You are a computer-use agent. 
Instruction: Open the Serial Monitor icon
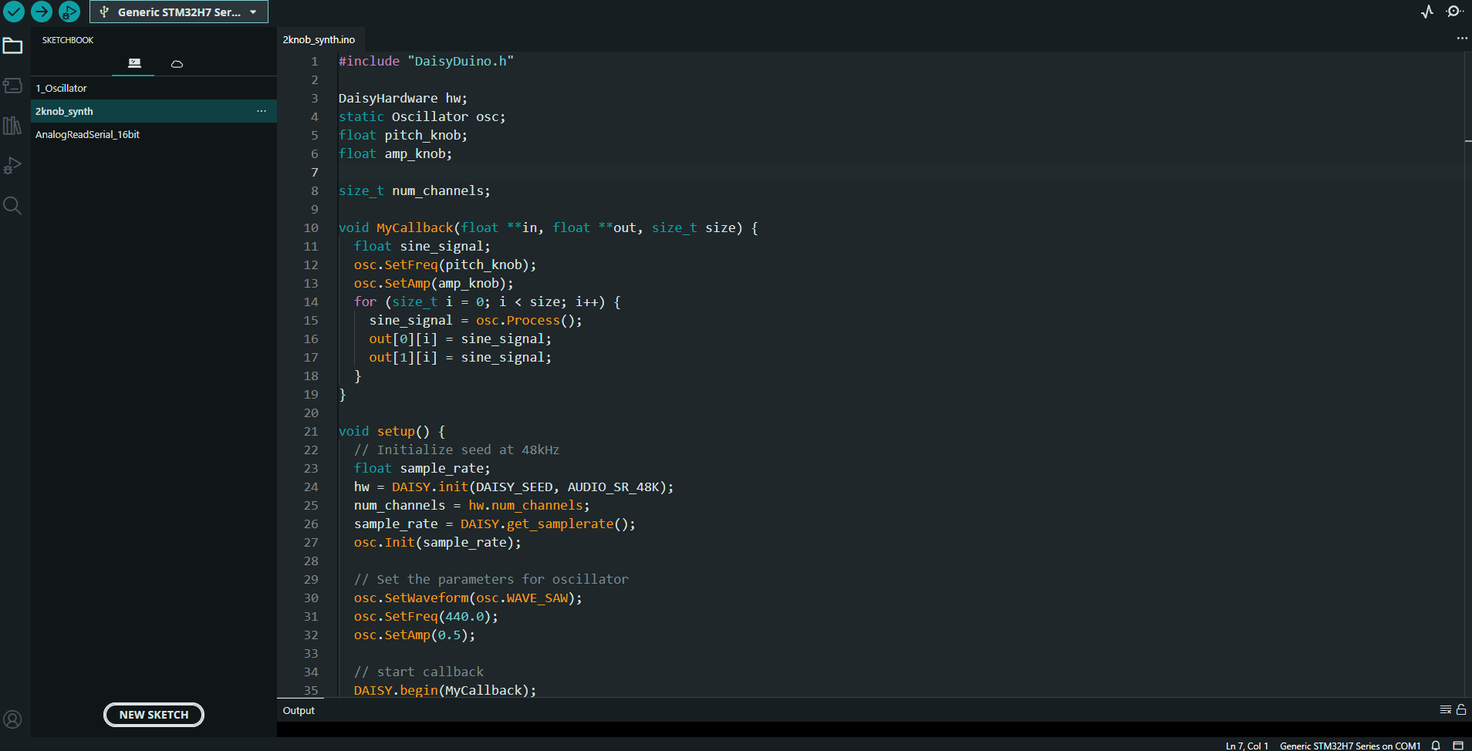coord(1454,12)
